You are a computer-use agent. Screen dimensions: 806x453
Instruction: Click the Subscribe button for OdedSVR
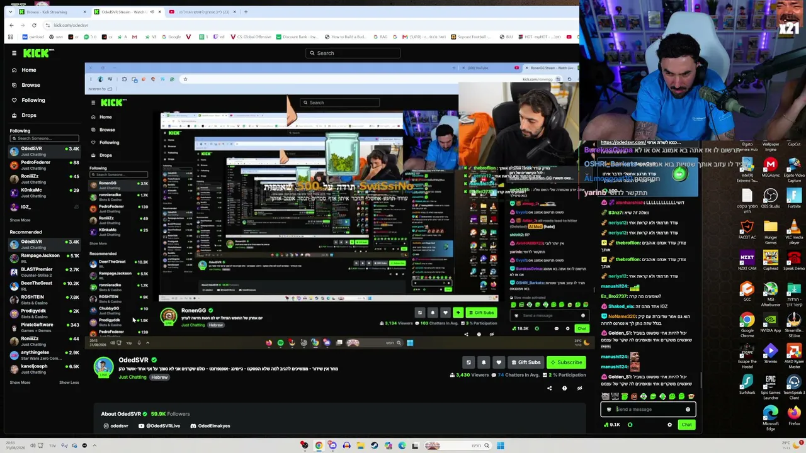566,362
